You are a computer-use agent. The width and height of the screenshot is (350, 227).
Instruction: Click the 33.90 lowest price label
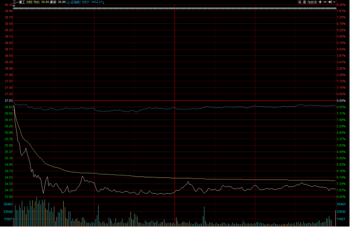click(9, 197)
